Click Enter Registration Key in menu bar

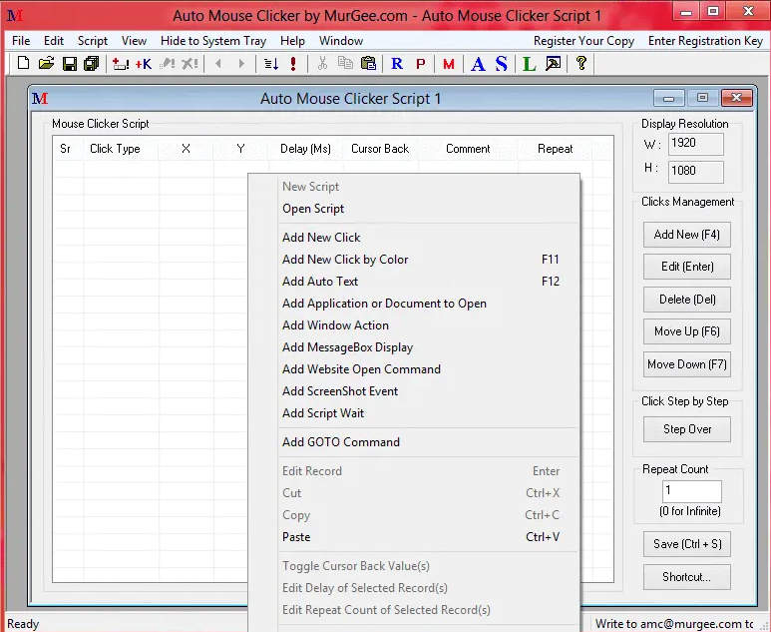pyautogui.click(x=705, y=41)
